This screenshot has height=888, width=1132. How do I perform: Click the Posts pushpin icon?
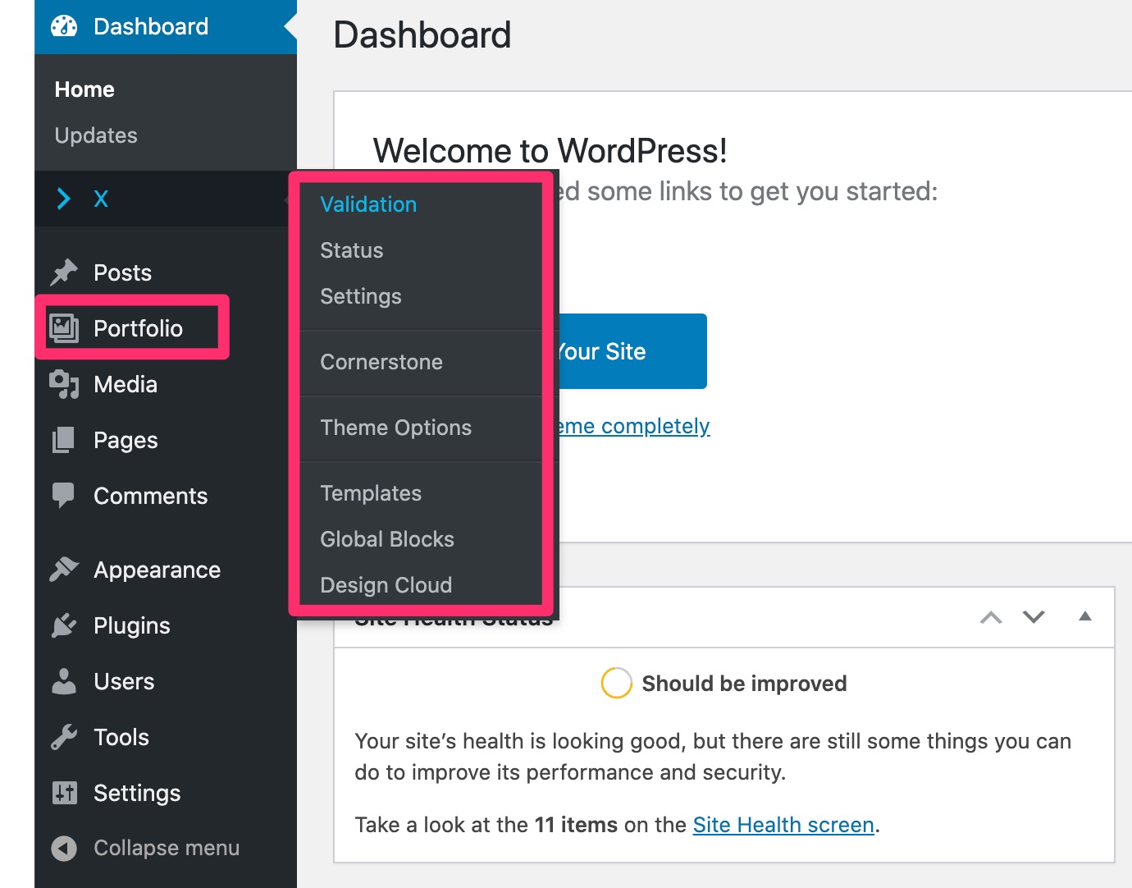tap(64, 272)
